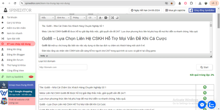Bookmark page with the star icon
The height and width of the screenshot is (110, 220).
click(172, 3)
